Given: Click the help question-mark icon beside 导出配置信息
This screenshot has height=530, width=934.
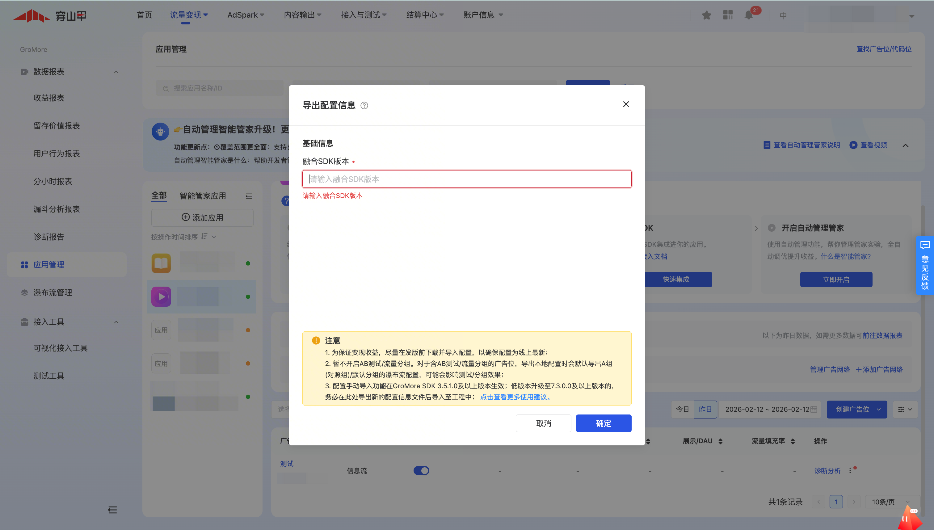Looking at the screenshot, I should click(364, 106).
